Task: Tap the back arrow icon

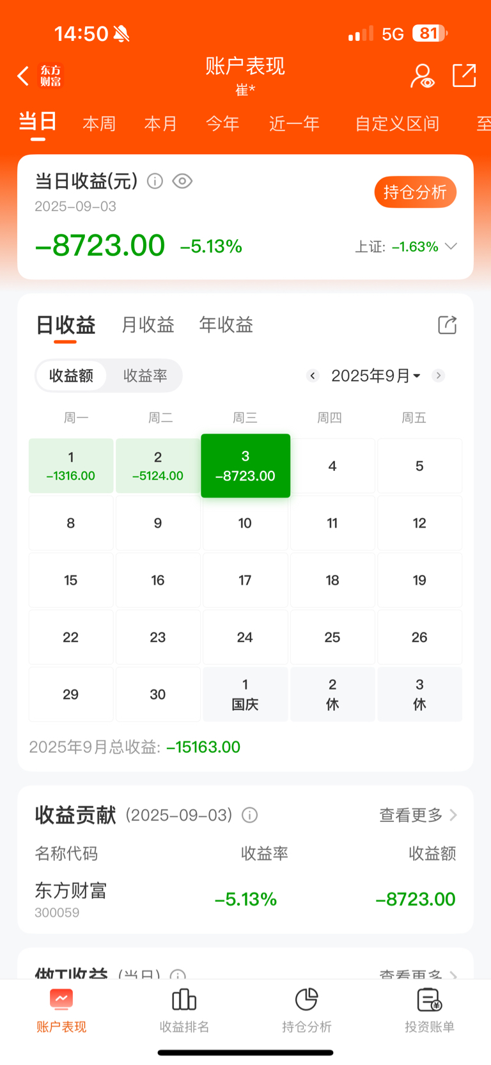Action: click(23, 76)
